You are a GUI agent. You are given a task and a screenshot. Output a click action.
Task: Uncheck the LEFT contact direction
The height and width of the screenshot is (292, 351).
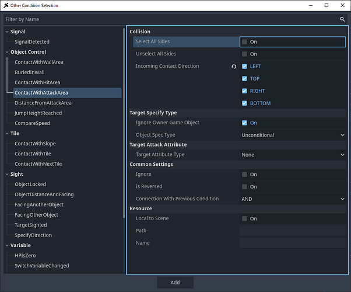click(244, 67)
